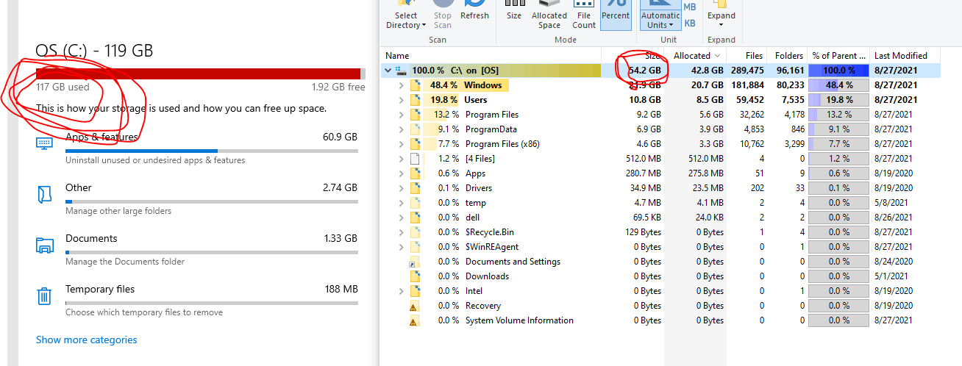This screenshot has height=366, width=962.
Task: Expand the Apps folder node
Action: click(x=402, y=173)
